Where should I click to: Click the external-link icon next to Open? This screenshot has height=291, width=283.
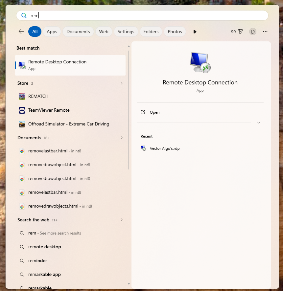pyautogui.click(x=143, y=112)
